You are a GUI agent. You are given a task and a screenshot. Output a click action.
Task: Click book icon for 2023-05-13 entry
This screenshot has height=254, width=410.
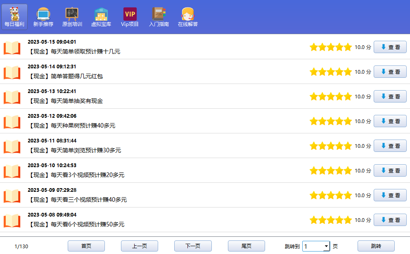(12, 97)
